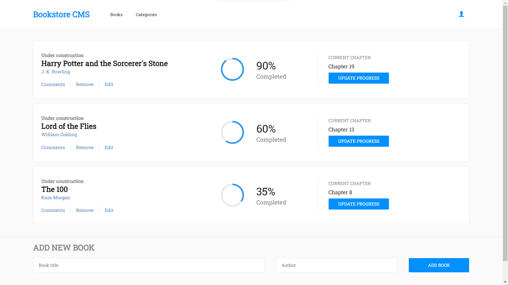Open the Books menu item
508x285 pixels.
116,15
